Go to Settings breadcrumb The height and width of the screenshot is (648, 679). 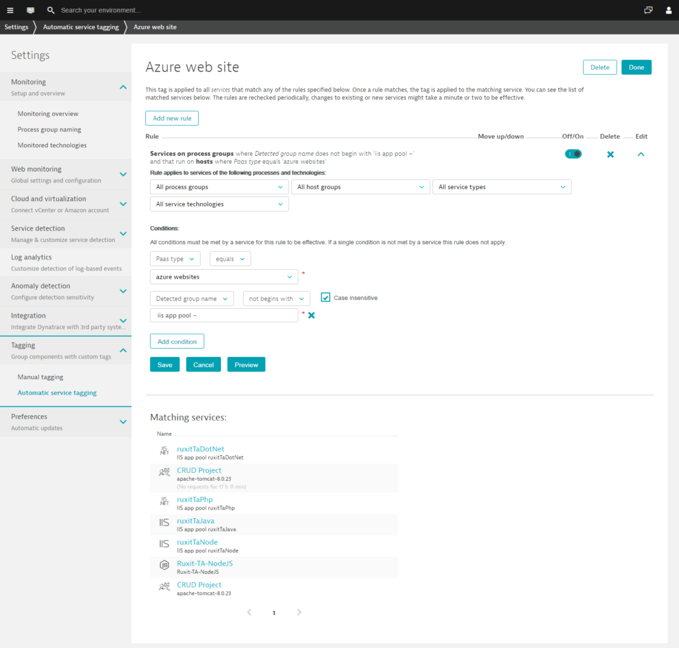[16, 27]
